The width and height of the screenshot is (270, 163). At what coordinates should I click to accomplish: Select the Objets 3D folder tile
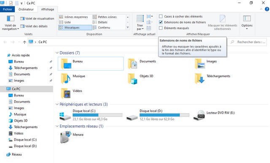pos(140,79)
